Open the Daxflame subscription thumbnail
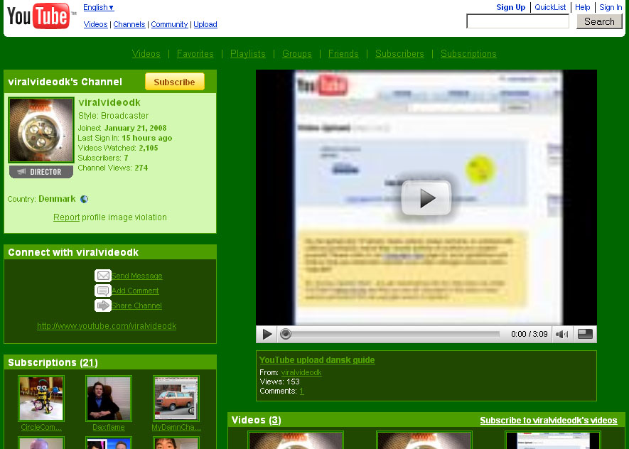This screenshot has width=629, height=449. pyautogui.click(x=109, y=399)
